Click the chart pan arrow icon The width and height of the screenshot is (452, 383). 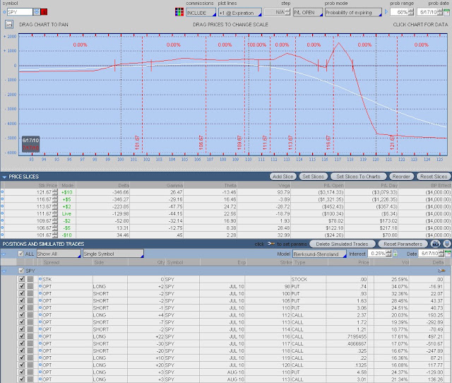point(9,24)
